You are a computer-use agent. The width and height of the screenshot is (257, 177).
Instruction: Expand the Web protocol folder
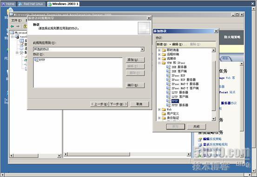tap(159, 109)
